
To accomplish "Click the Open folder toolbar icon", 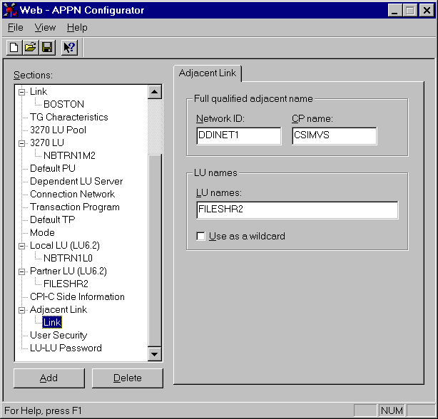I will coord(30,48).
